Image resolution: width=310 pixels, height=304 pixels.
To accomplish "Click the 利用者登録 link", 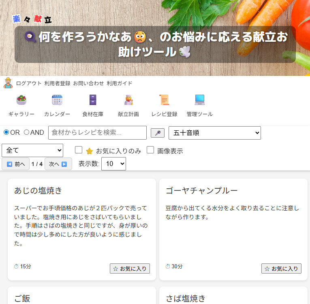I will click(57, 83).
